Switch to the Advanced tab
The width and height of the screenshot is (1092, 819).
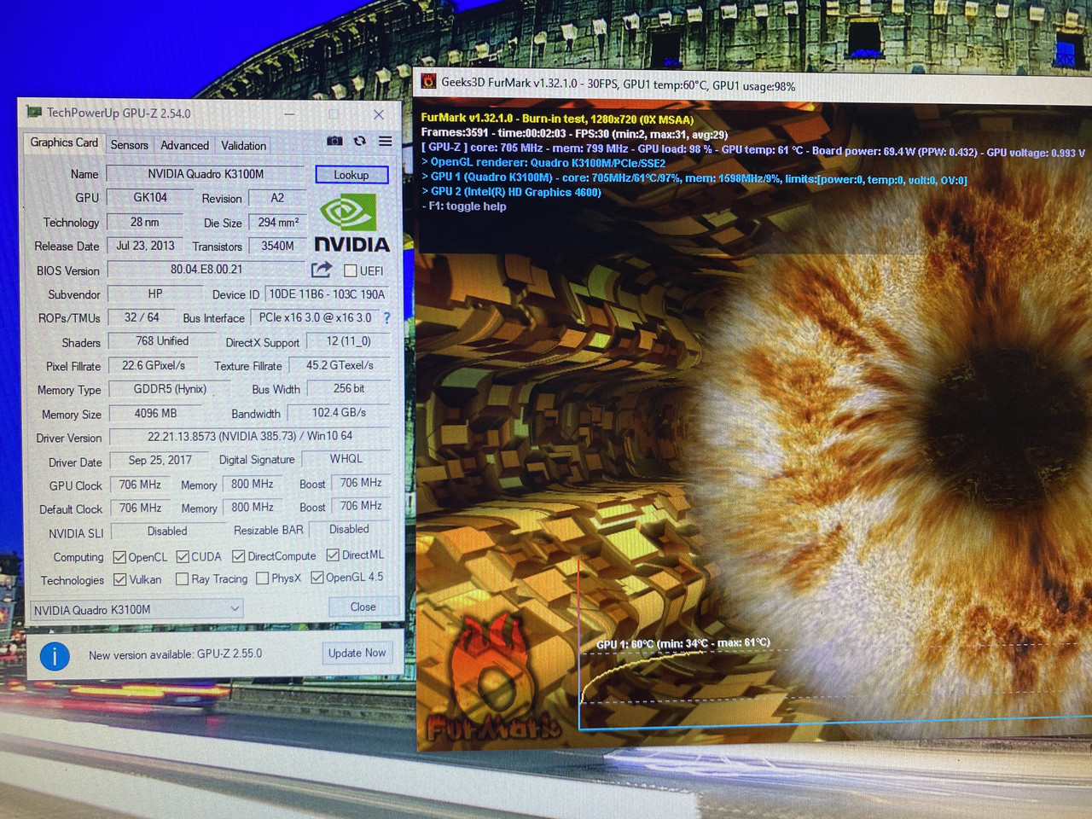(x=184, y=146)
